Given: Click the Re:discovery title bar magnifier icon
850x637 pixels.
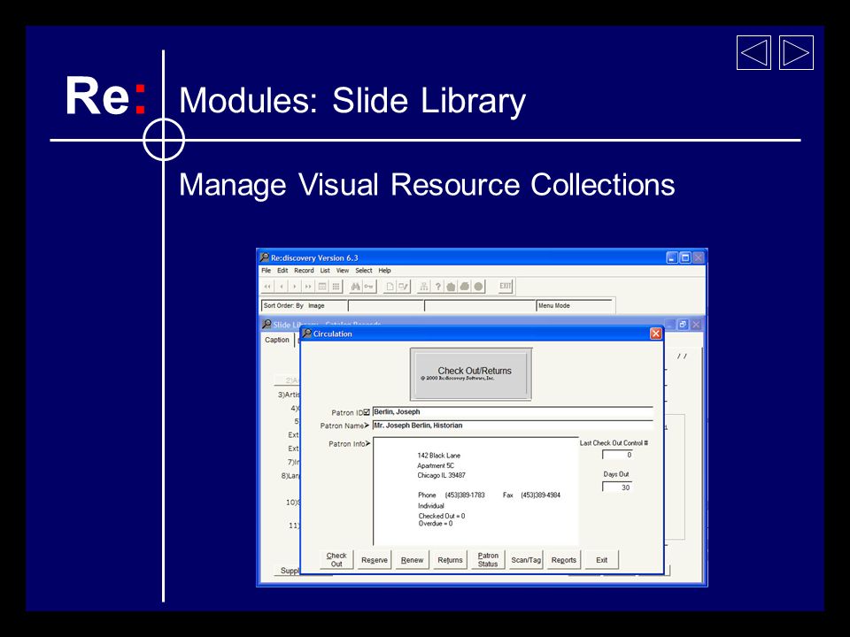Looking at the screenshot, I should pyautogui.click(x=264, y=257).
